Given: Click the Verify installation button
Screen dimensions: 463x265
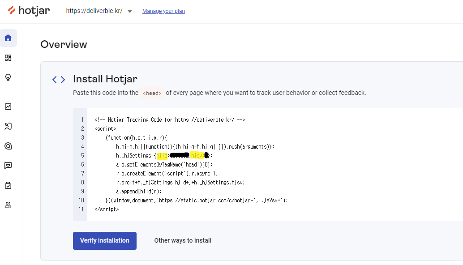Looking at the screenshot, I should pyautogui.click(x=105, y=241).
